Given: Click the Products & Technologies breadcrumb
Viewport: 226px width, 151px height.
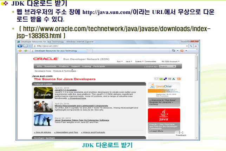Looking at the screenshot, I should 65,71.
